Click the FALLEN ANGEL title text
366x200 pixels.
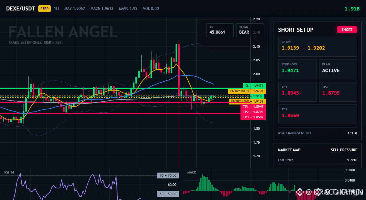coord(63,32)
